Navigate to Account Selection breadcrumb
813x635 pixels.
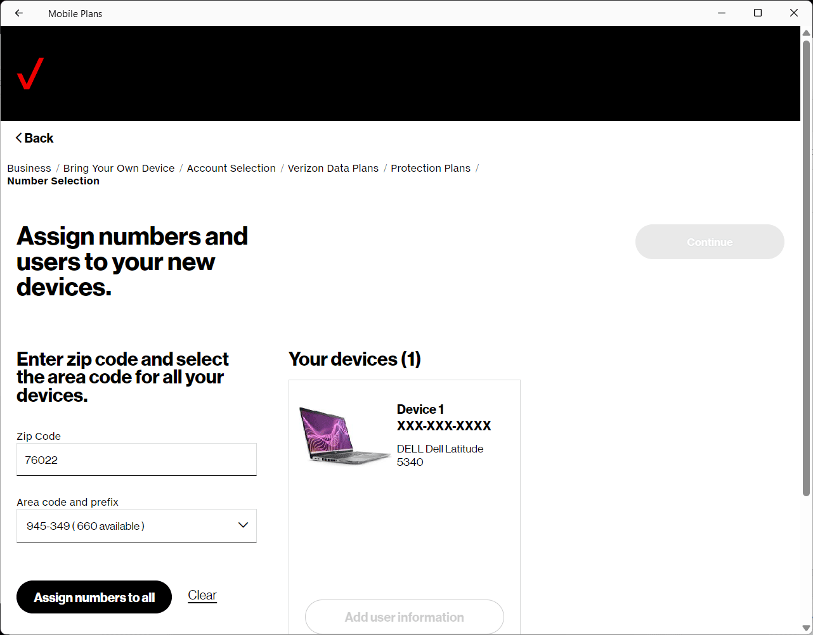pos(231,168)
